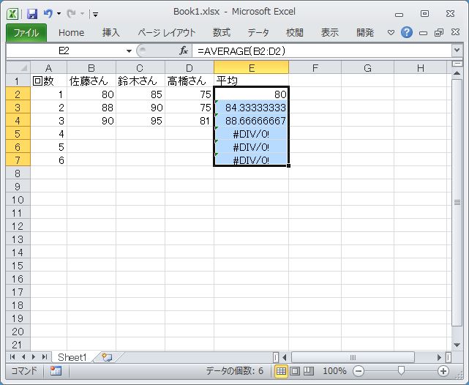The image size is (469, 385).
Task: Select column A header
Action: pos(48,68)
